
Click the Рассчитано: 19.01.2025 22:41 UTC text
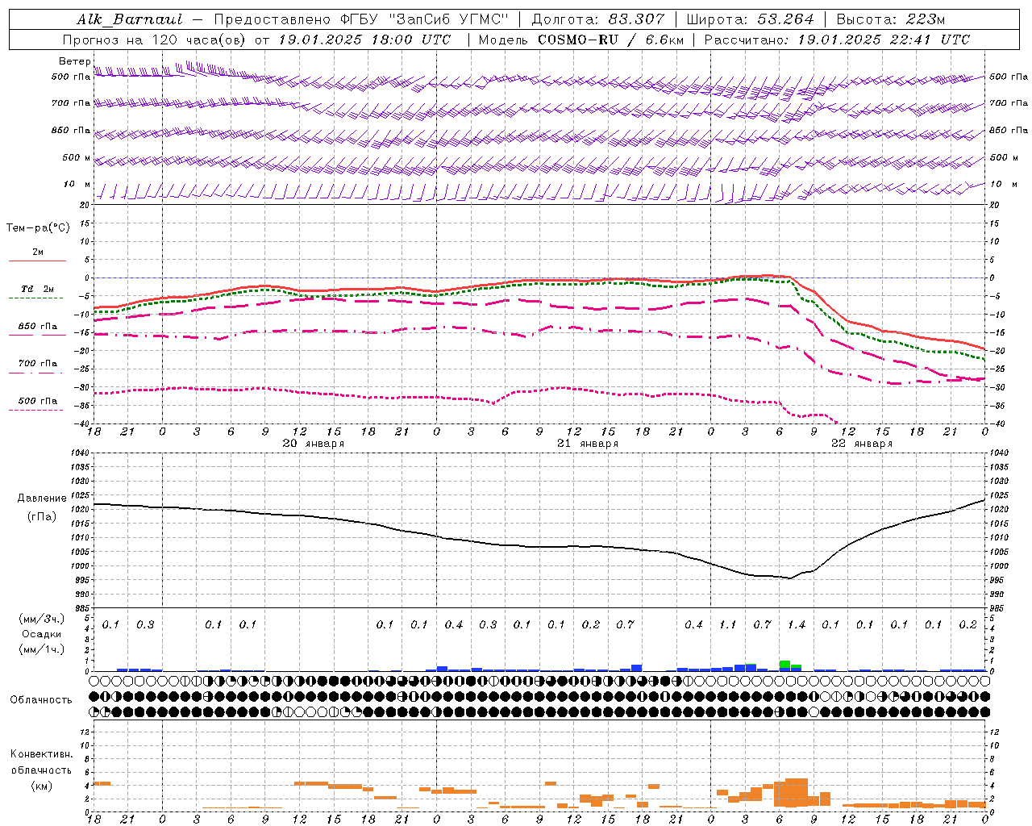tap(837, 40)
